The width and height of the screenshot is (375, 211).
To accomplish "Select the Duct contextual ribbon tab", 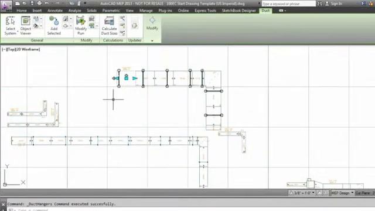I will pos(265,11).
